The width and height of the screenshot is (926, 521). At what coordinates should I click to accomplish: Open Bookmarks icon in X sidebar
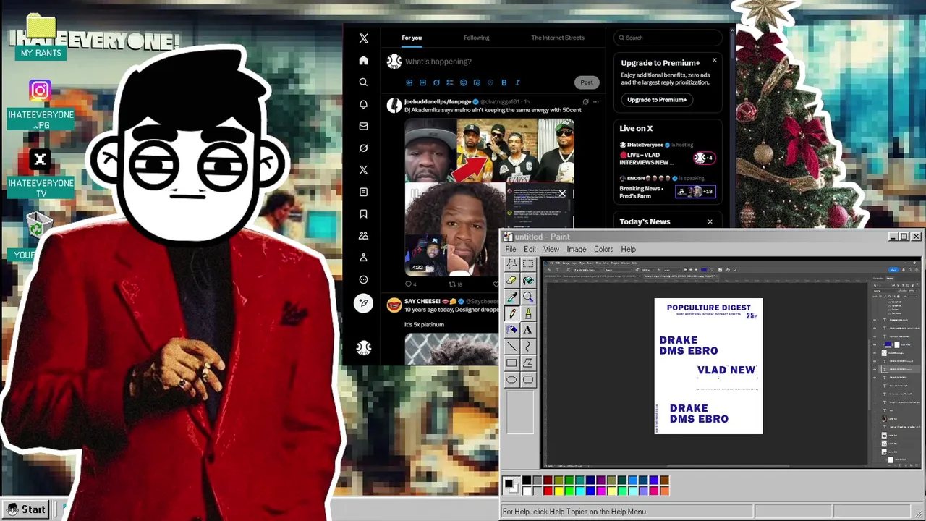[363, 213]
